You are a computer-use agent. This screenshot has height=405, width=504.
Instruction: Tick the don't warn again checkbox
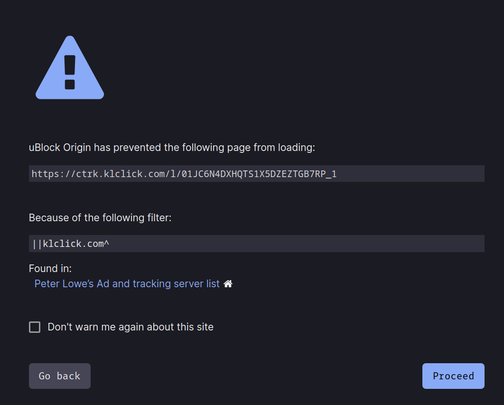(35, 327)
